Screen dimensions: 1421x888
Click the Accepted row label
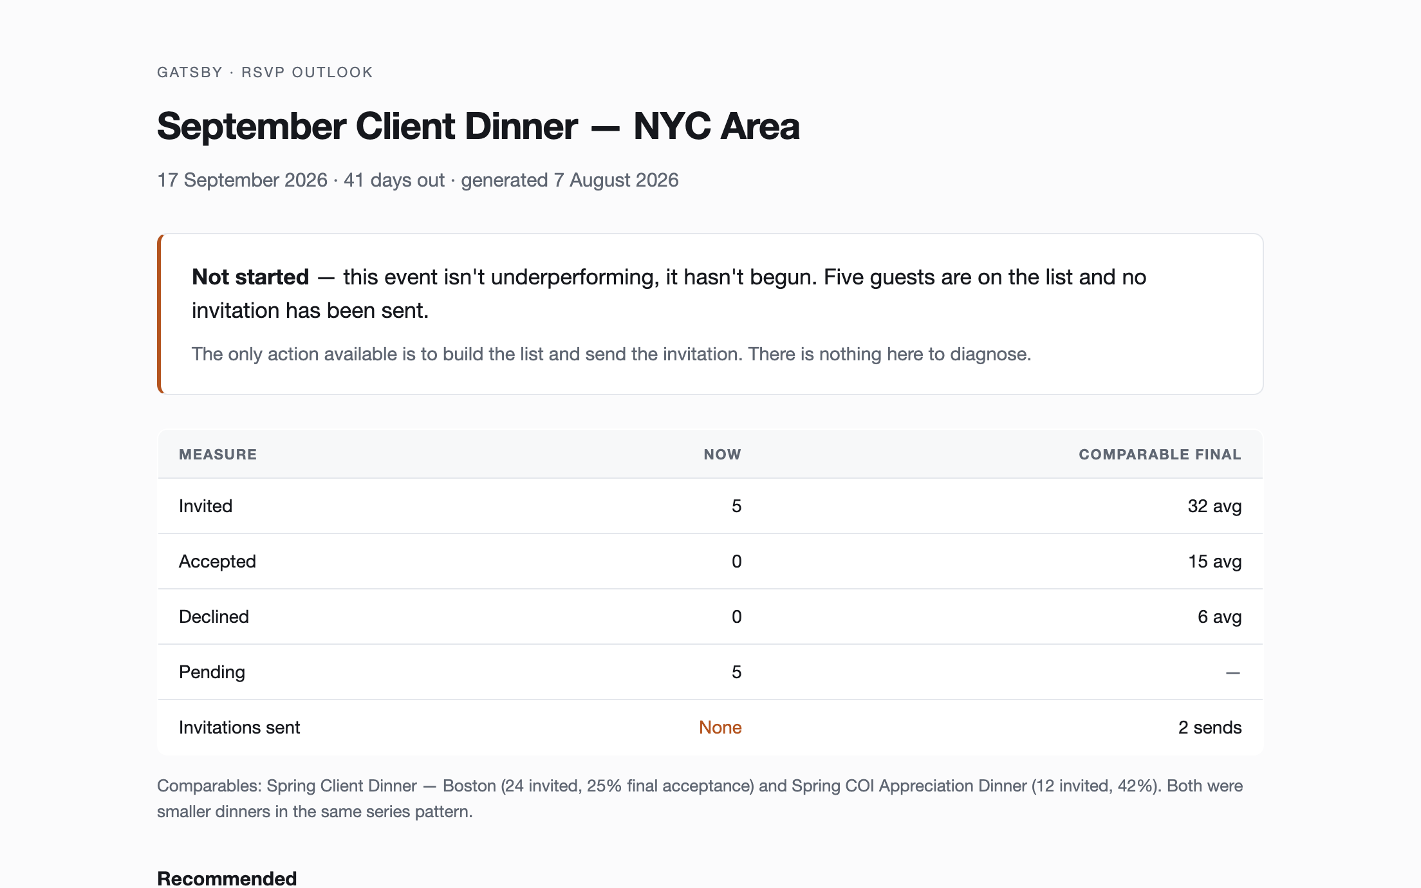point(217,561)
